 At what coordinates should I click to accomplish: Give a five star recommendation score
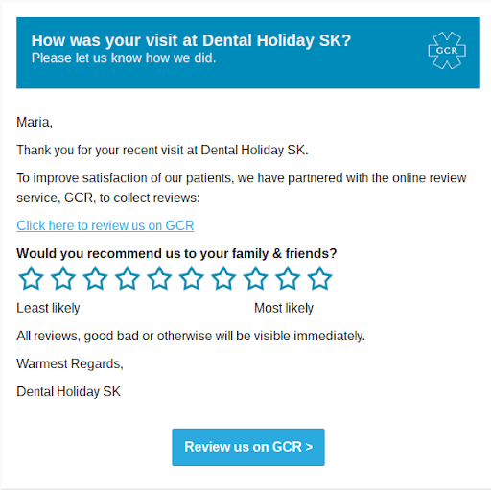(x=159, y=278)
